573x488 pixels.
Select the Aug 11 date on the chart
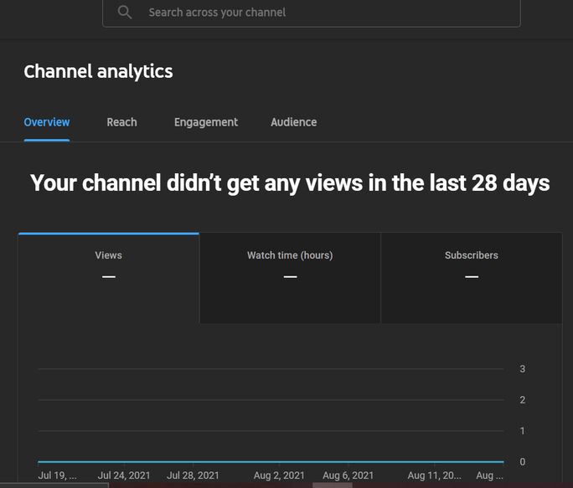[434, 475]
